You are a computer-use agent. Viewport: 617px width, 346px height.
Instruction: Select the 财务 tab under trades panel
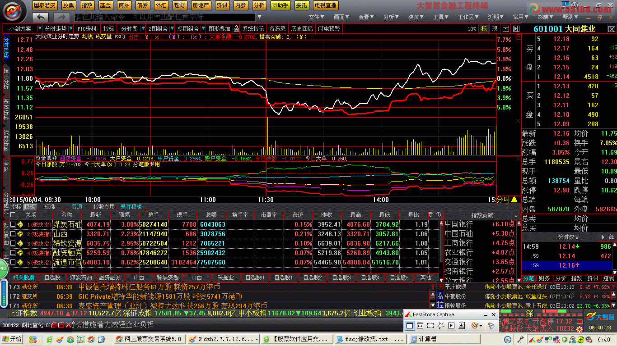tap(545, 278)
